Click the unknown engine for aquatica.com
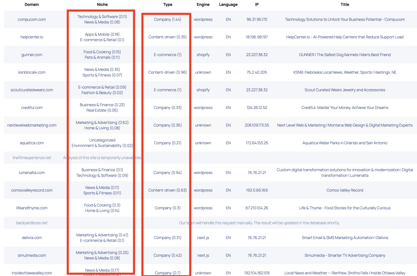This screenshot has height=276, width=417. [x=203, y=143]
